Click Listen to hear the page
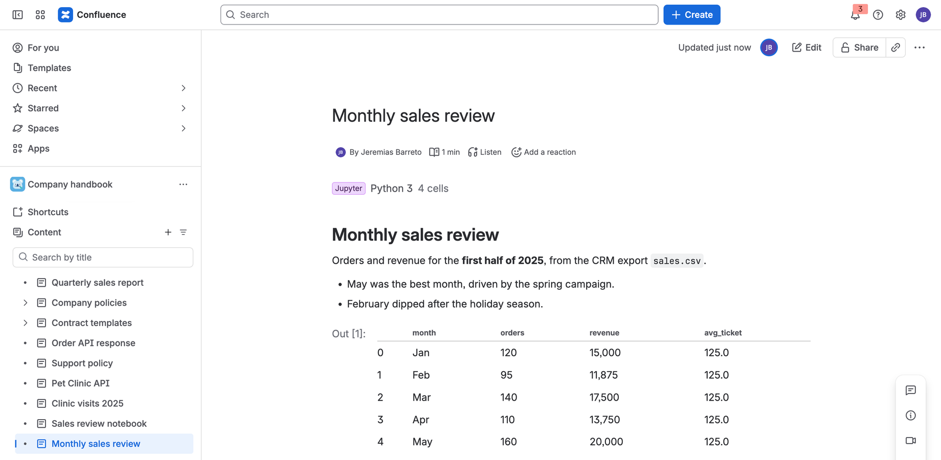941x460 pixels. 484,152
